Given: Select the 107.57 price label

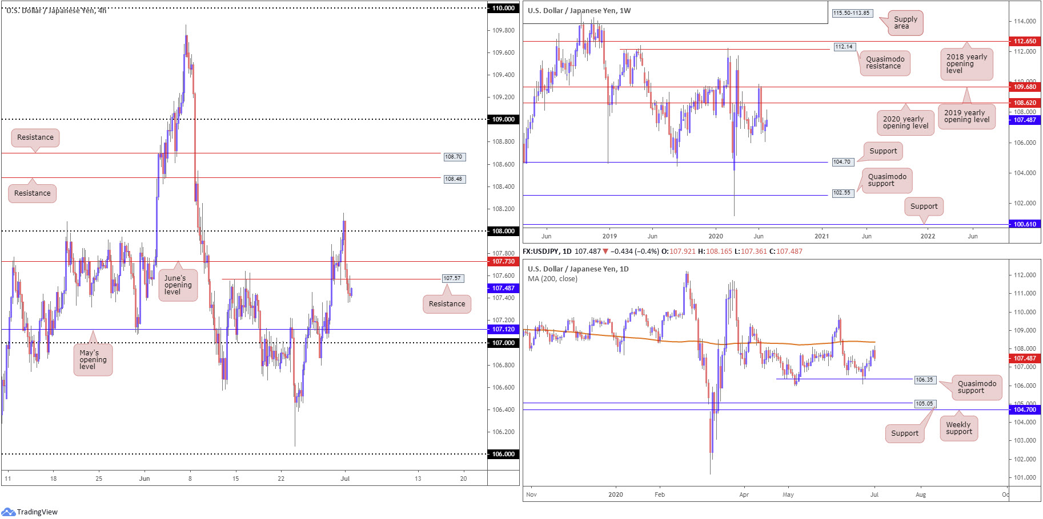Looking at the screenshot, I should pyautogui.click(x=453, y=278).
